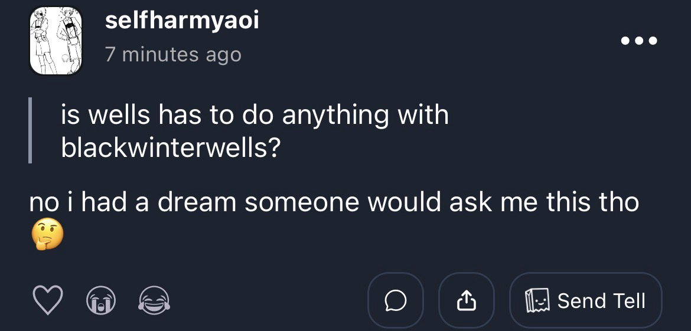Visit the selfharmyaoi username link

[x=182, y=21]
